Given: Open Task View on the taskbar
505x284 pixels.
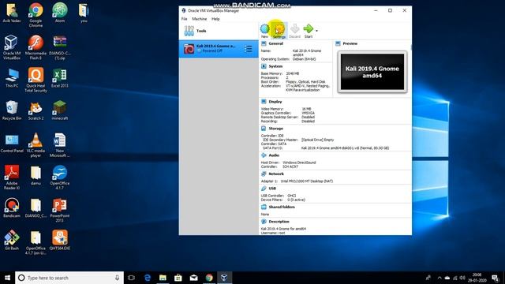Looking at the screenshot, I should pyautogui.click(x=131, y=278).
